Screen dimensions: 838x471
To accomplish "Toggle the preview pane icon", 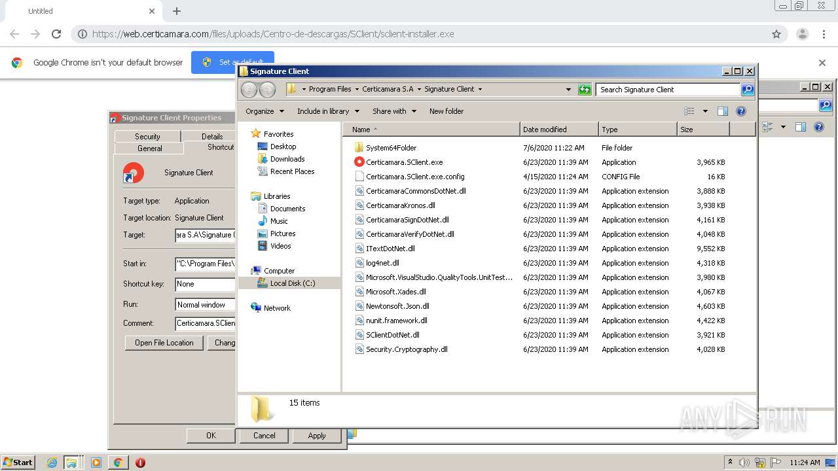I will tap(723, 111).
